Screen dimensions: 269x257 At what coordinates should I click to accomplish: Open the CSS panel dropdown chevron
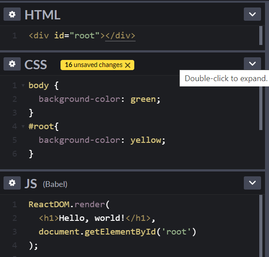tap(252, 64)
